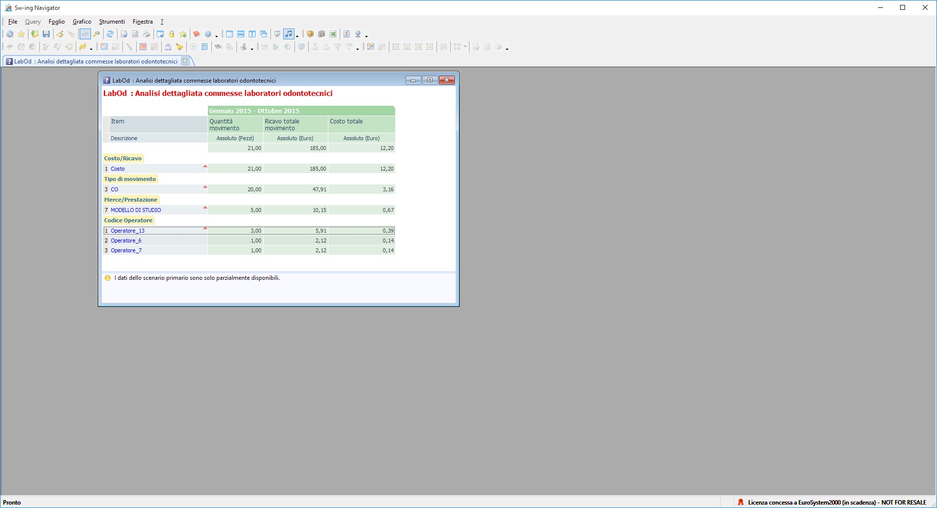The height and width of the screenshot is (508, 937).
Task: Expand dropdown at end of second toolbar
Action: point(507,48)
